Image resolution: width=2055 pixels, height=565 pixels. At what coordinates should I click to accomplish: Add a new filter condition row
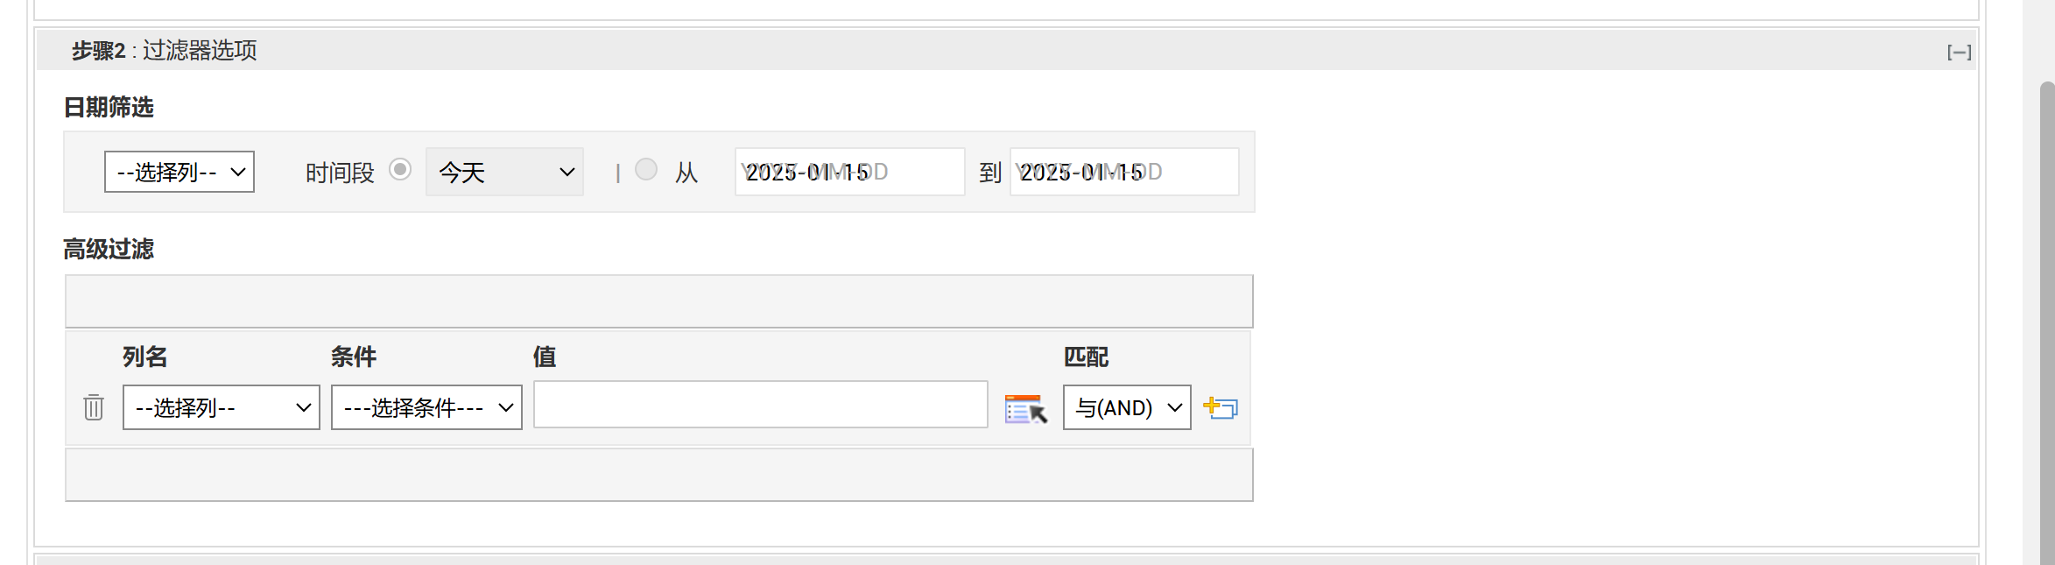click(1220, 407)
